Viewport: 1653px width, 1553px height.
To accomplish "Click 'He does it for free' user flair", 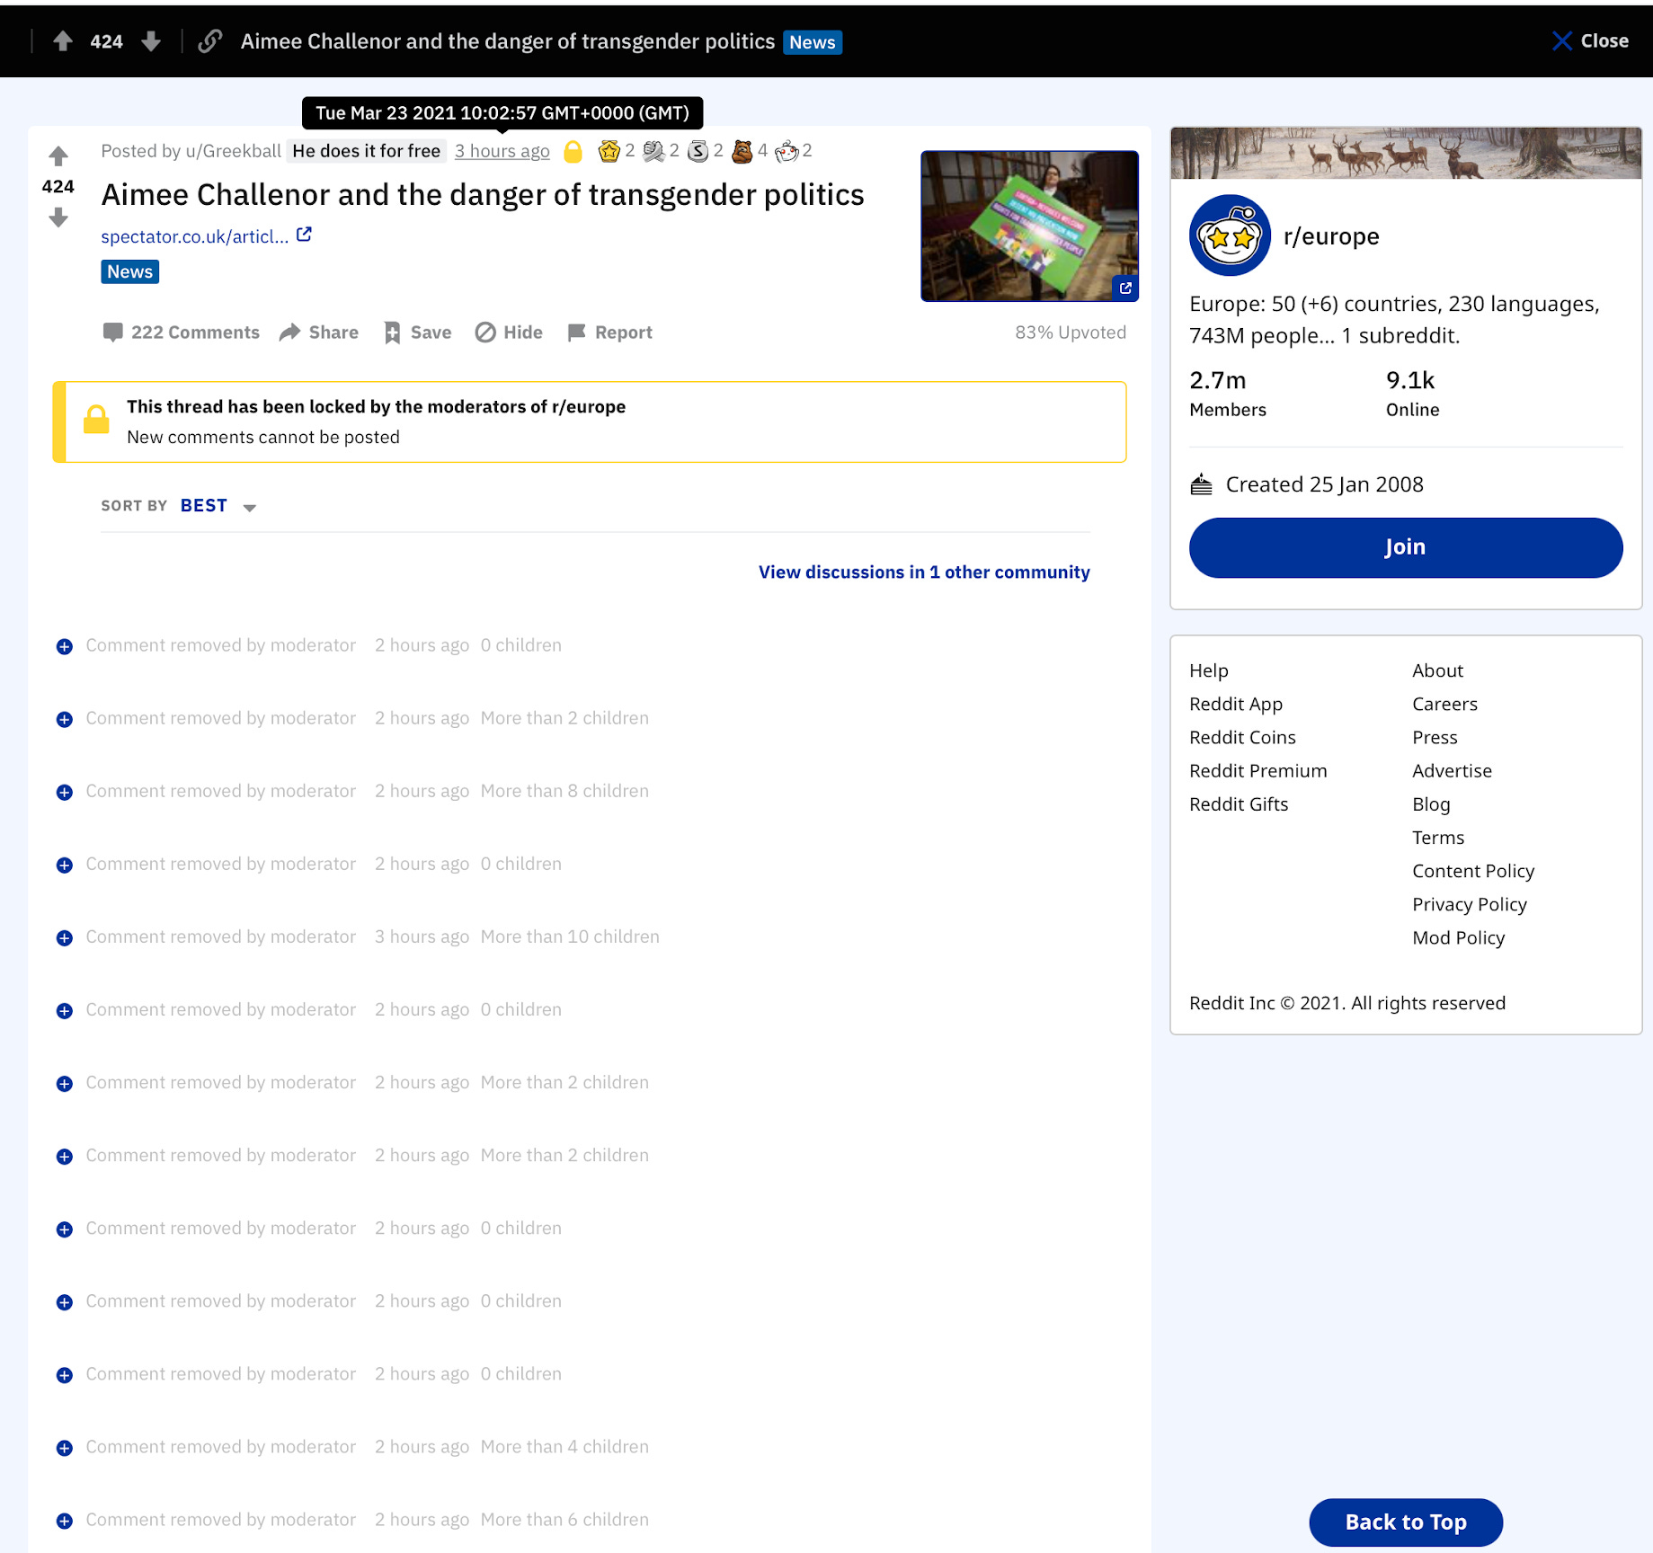I will click(x=366, y=151).
